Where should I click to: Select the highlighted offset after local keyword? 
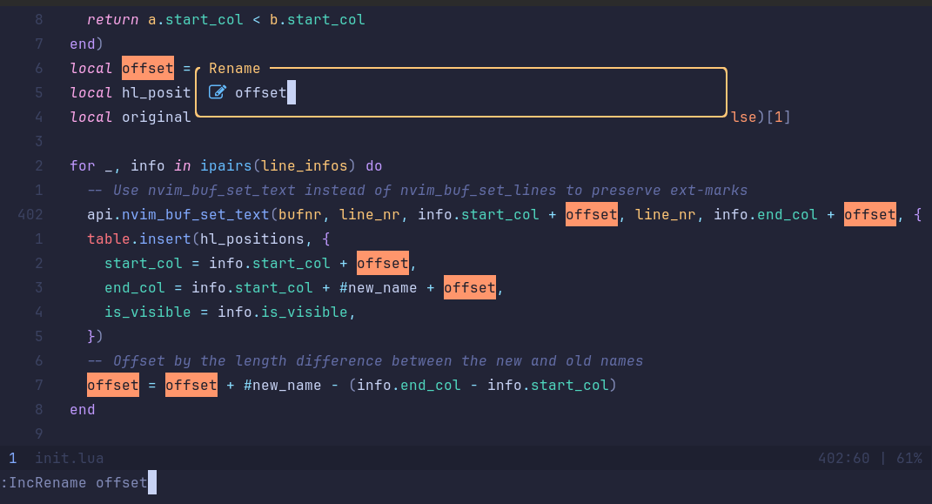(148, 68)
